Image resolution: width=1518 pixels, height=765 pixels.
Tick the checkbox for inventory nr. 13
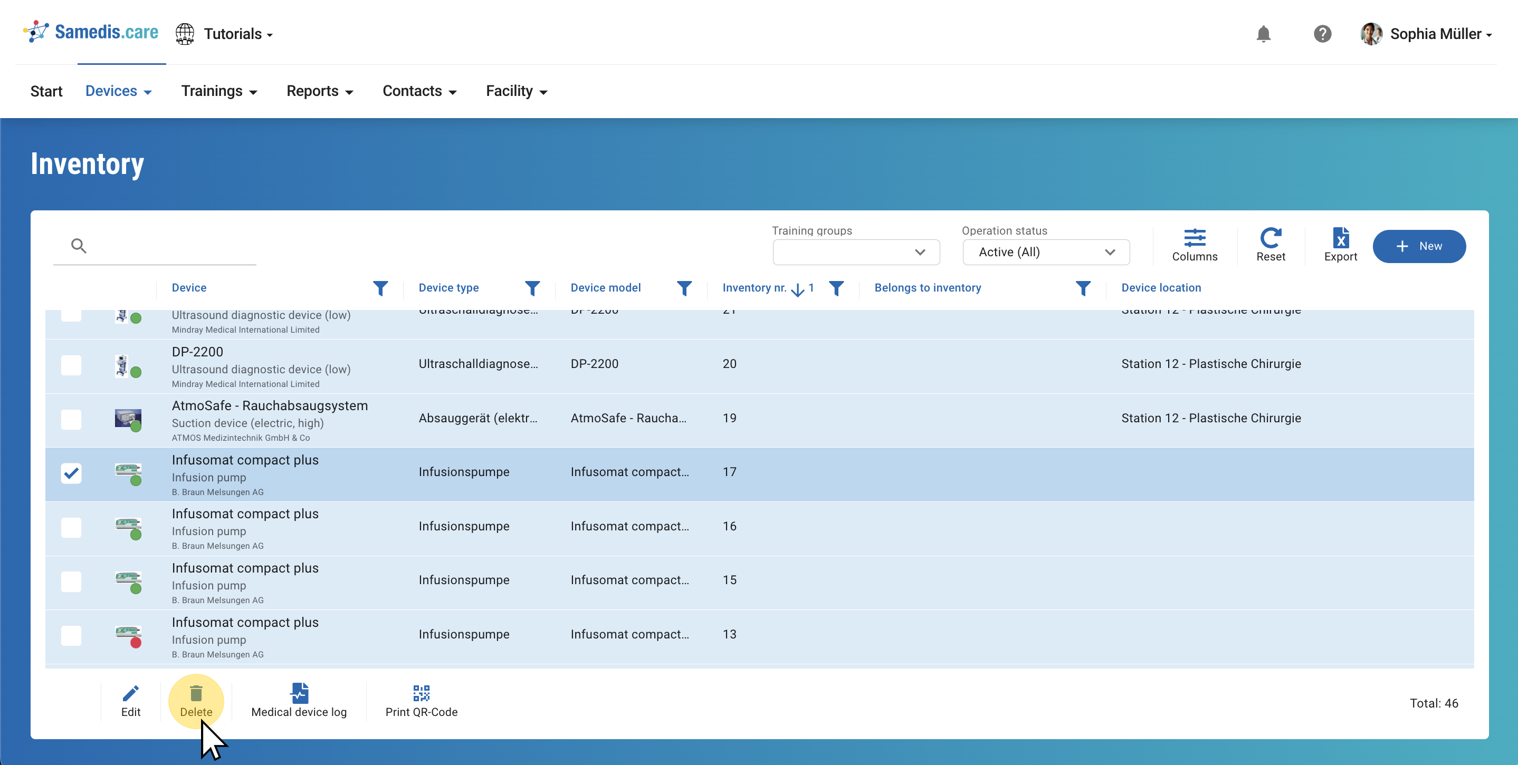coord(71,635)
